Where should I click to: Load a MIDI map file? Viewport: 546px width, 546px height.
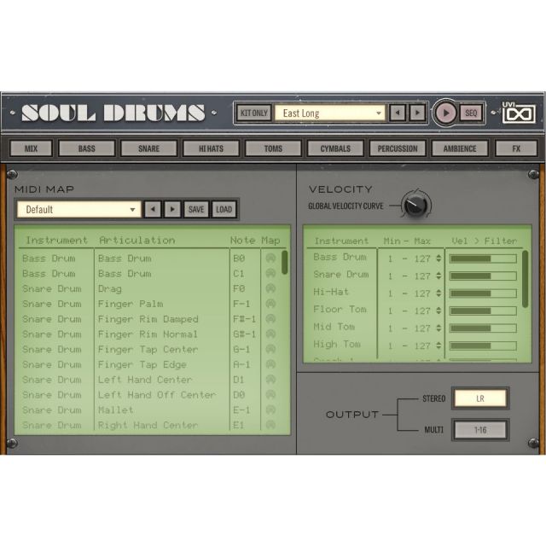coord(224,209)
